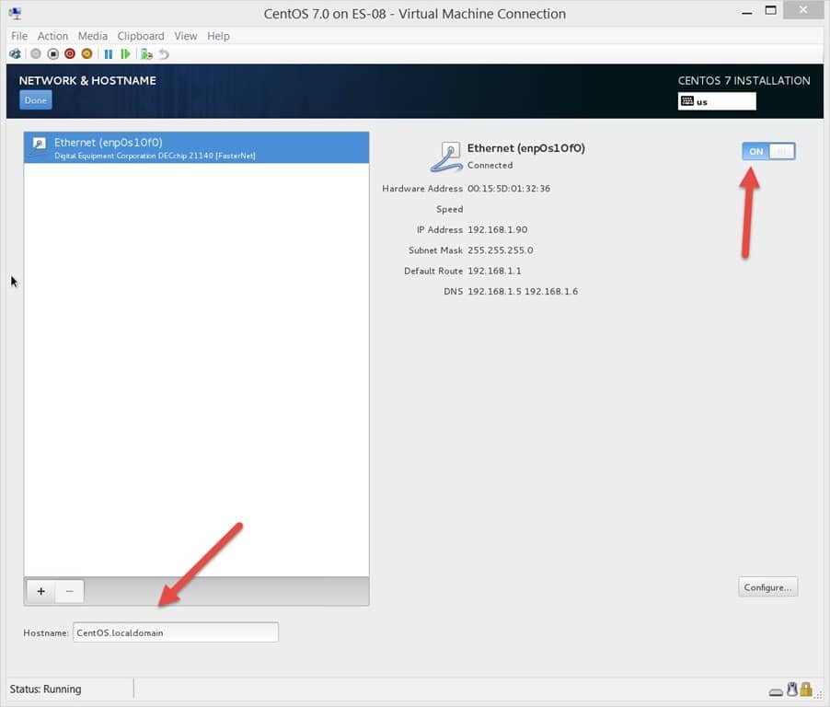The width and height of the screenshot is (830, 707).
Task: Open the Action menu
Action: click(x=52, y=36)
